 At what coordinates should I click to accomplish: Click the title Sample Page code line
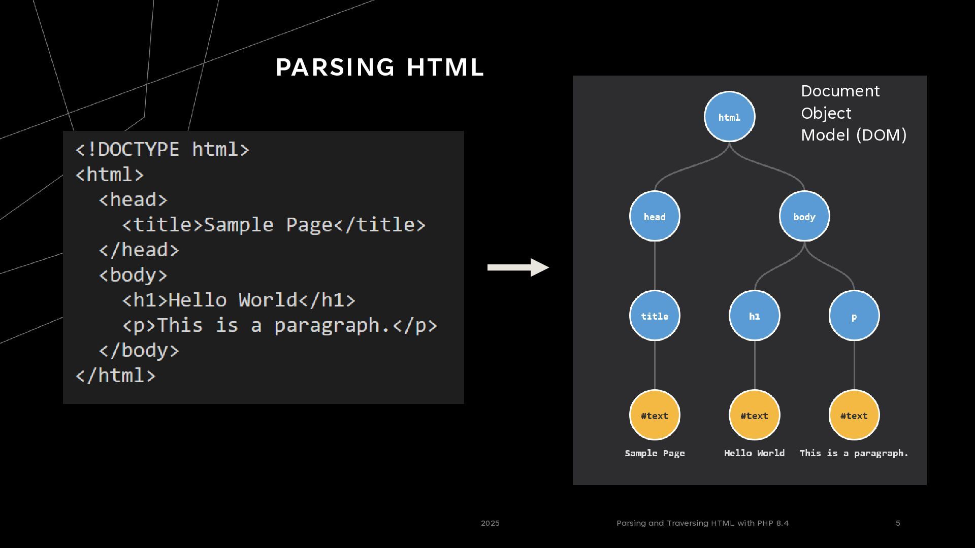(x=274, y=225)
